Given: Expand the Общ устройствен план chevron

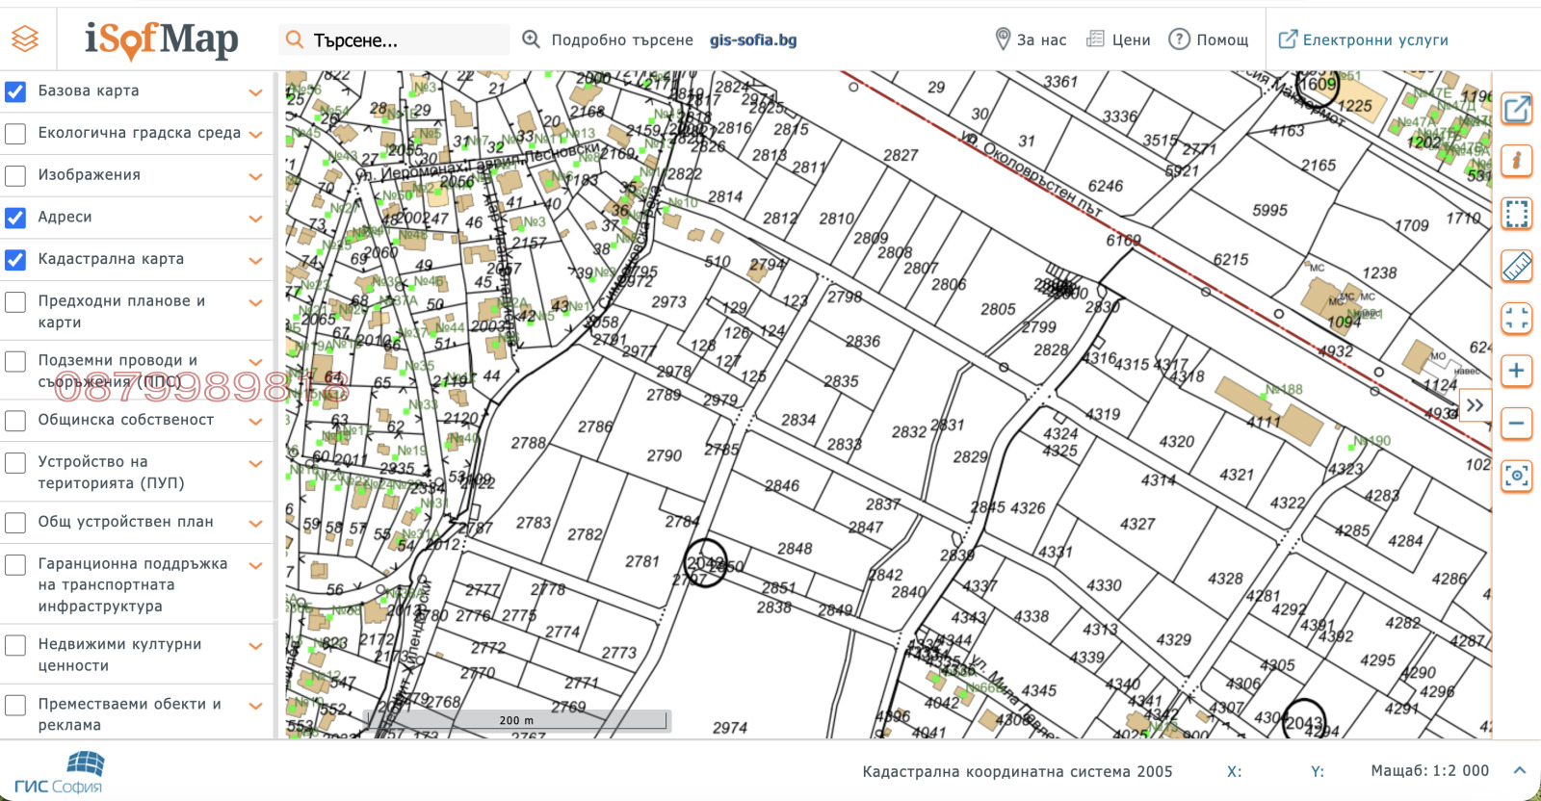Looking at the screenshot, I should click(255, 524).
